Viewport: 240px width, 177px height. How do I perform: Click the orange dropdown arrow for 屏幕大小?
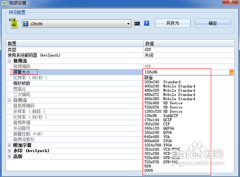point(231,72)
